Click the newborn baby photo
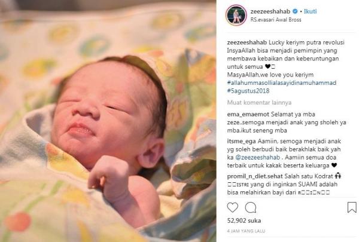This screenshot has height=242, width=359. point(108,121)
